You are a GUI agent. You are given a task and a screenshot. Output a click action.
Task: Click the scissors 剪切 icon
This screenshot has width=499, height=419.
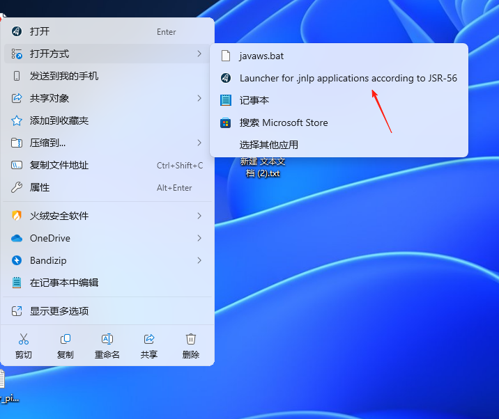(x=24, y=339)
